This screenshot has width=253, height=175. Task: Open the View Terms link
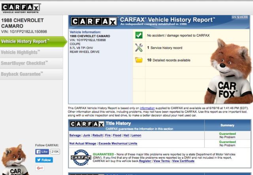pyautogui.click(x=162, y=161)
